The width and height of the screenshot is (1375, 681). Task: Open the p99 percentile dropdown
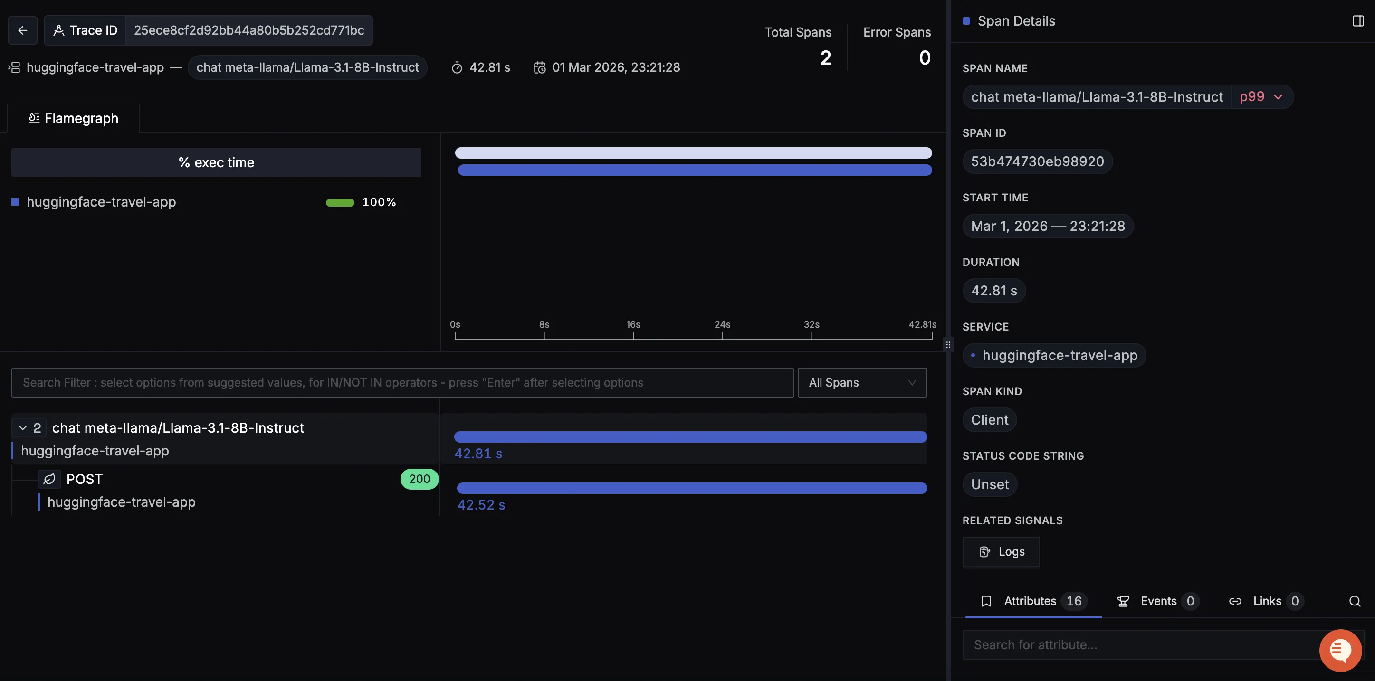click(x=1261, y=97)
